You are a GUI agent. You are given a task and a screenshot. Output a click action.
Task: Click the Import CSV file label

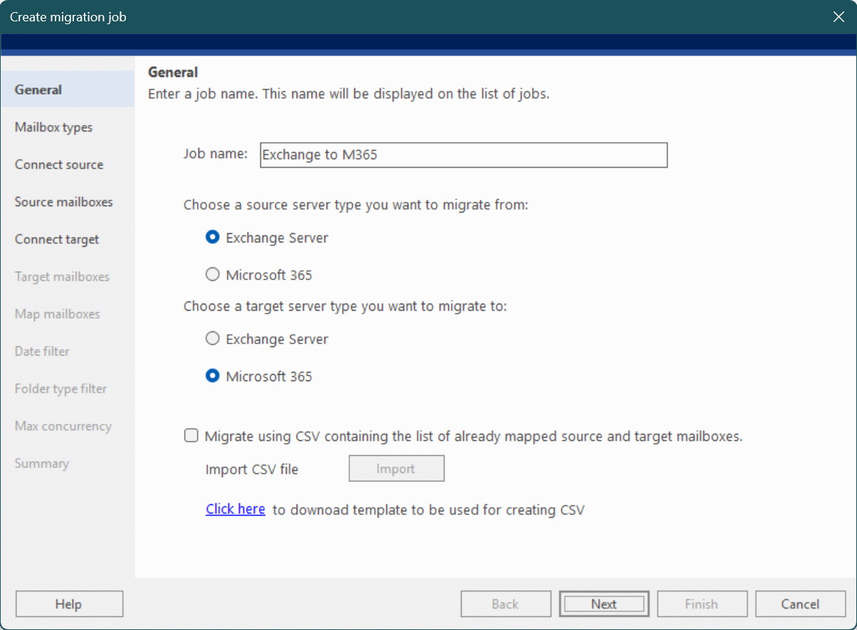point(252,469)
